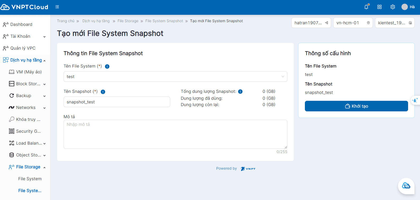Click the Tên Snapshot input field

pyautogui.click(x=117, y=102)
